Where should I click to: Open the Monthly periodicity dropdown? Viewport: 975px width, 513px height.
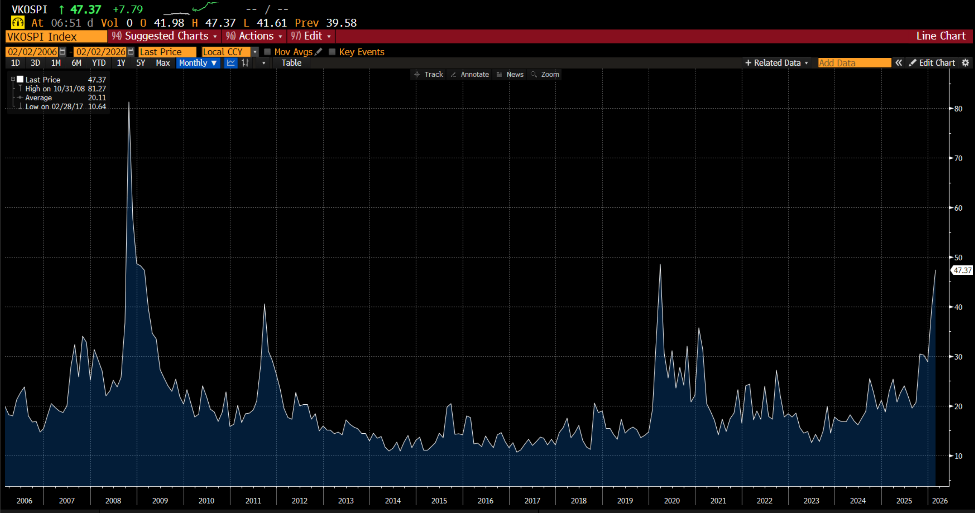pos(198,63)
